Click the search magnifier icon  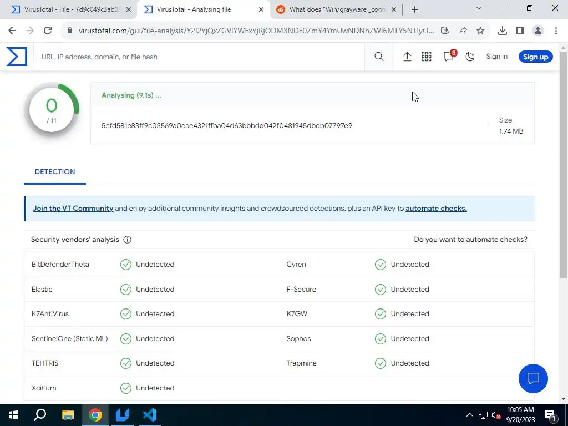379,57
